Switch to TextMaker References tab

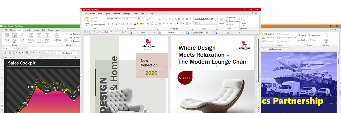tap(116, 13)
